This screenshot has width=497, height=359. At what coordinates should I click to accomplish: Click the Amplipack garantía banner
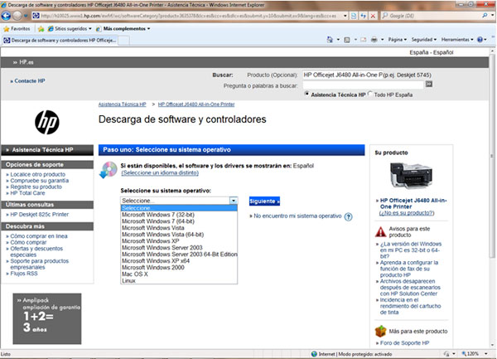pyautogui.click(x=47, y=318)
